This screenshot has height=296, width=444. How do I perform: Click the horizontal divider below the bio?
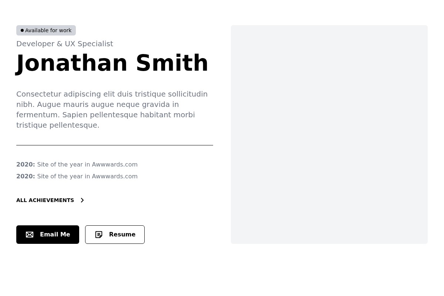coord(115,145)
